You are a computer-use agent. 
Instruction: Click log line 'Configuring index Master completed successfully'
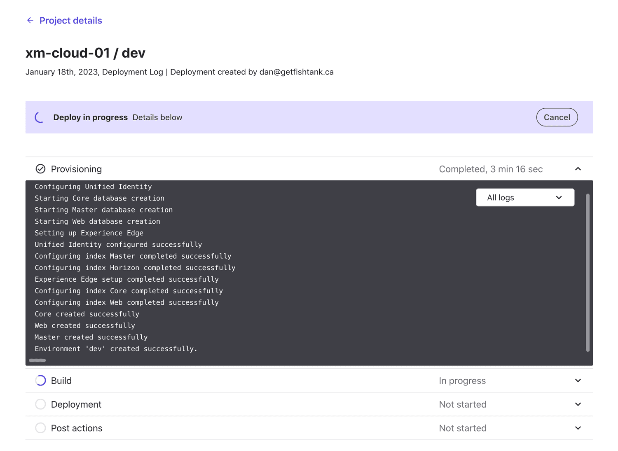(x=133, y=256)
